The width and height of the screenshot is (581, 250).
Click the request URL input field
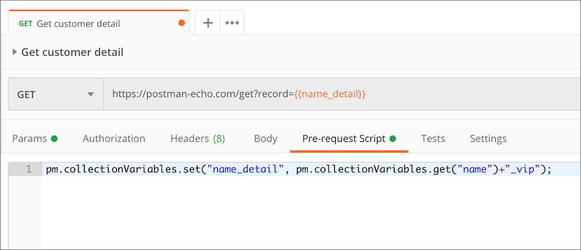tap(342, 94)
